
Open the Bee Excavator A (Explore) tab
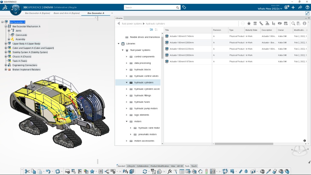pyautogui.click(x=38, y=13)
